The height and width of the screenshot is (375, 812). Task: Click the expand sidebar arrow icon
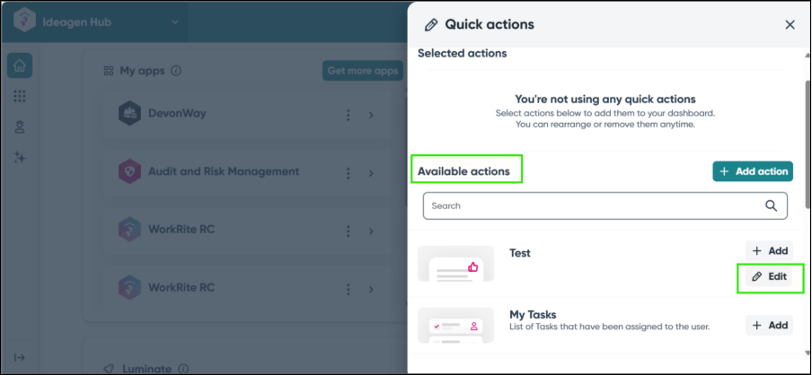[21, 358]
